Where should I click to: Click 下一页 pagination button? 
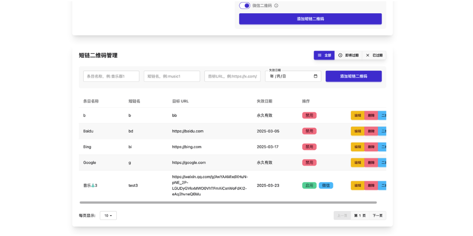pos(377,216)
